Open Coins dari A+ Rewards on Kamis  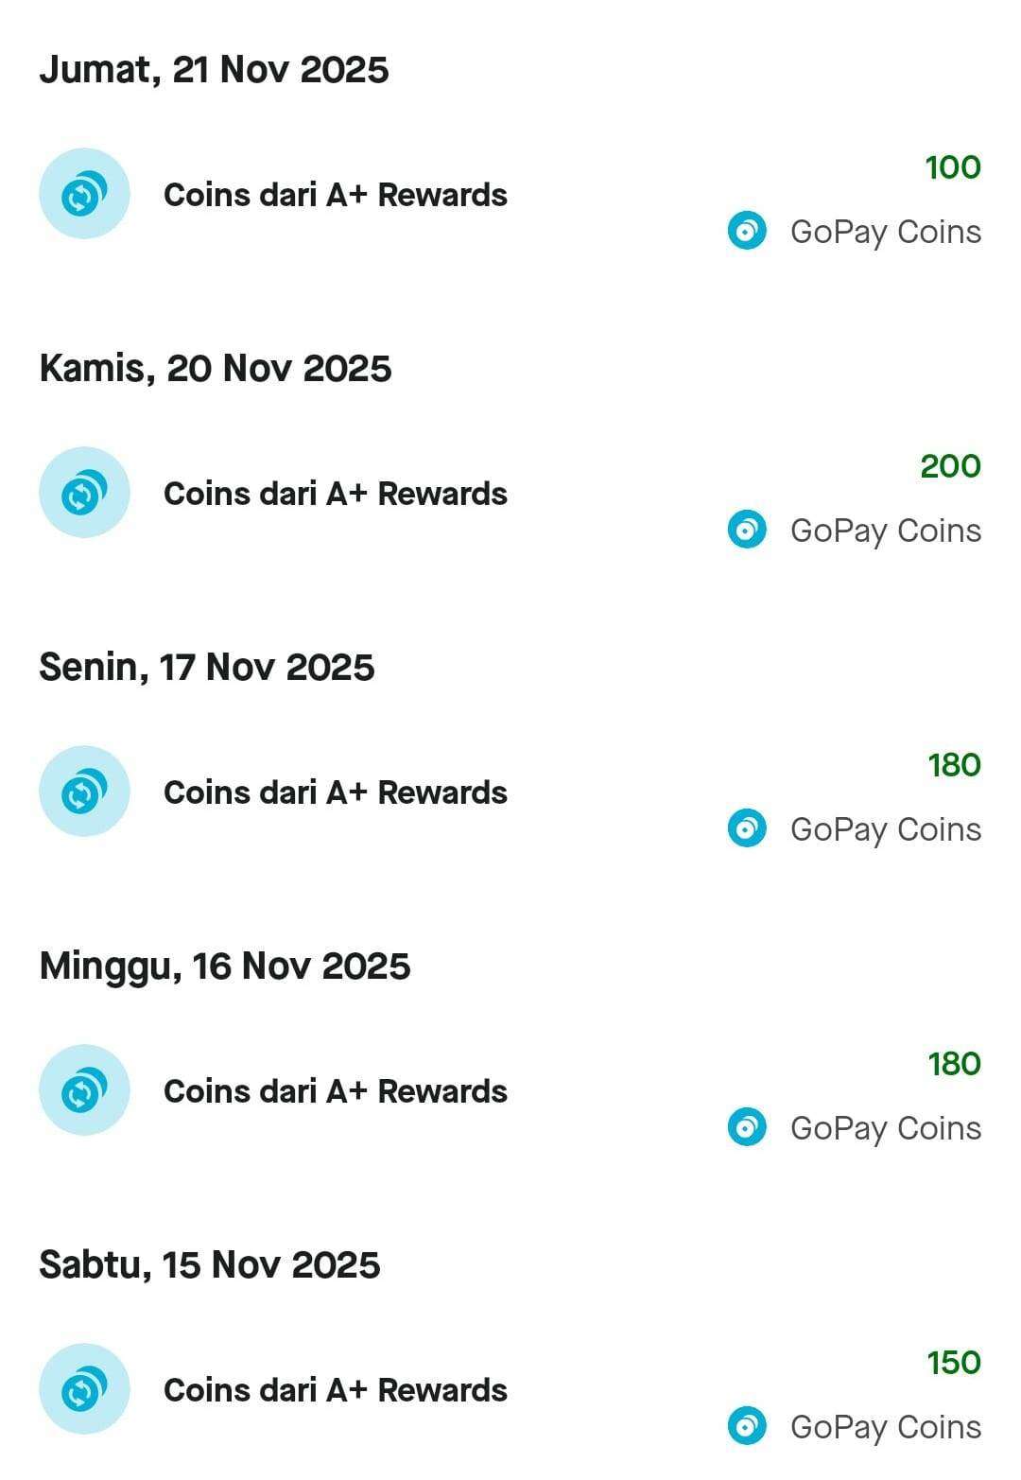(336, 494)
